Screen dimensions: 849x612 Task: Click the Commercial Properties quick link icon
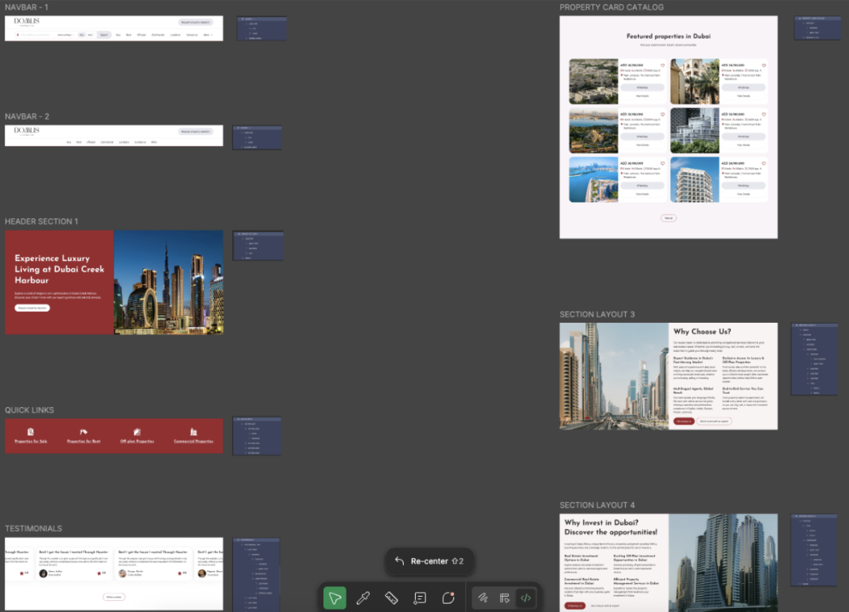193,432
